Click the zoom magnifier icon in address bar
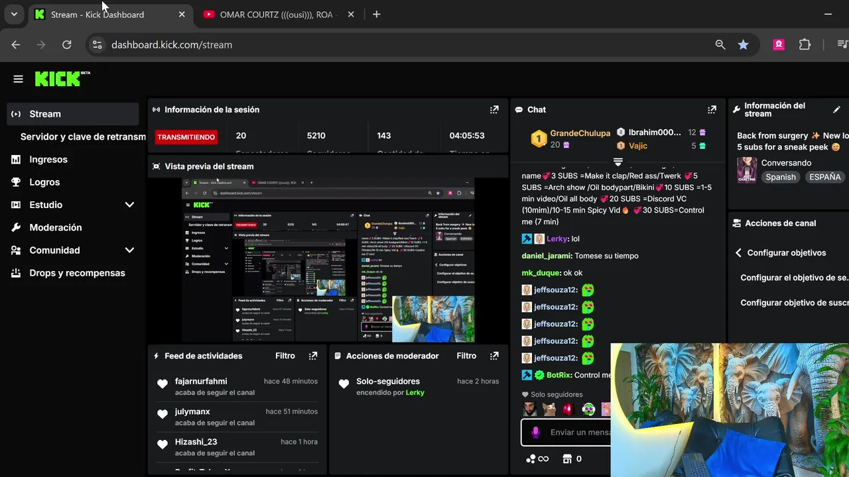 click(x=720, y=45)
